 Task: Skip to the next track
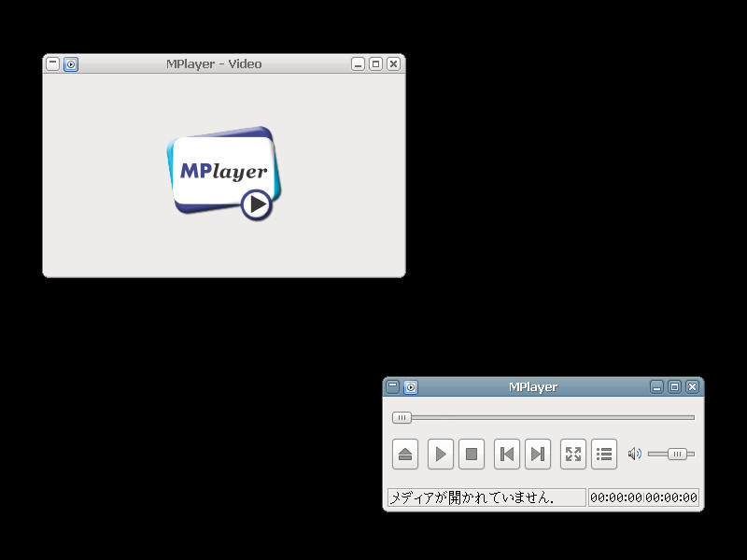click(x=538, y=455)
